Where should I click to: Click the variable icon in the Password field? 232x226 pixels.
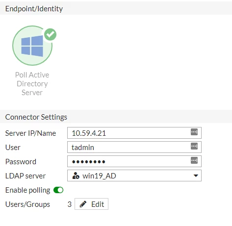[194, 160]
